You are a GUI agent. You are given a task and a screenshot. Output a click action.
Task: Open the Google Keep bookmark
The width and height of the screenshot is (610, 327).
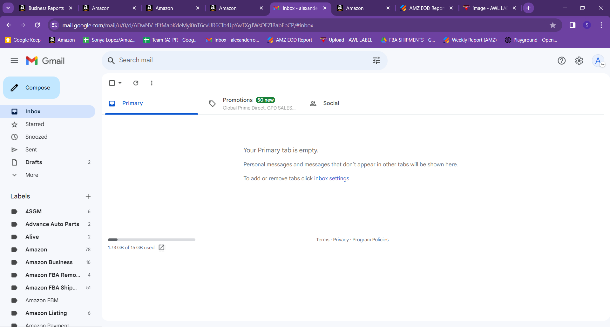pos(23,40)
